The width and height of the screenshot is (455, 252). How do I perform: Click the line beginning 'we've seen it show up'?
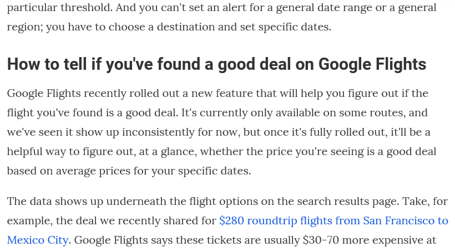pyautogui.click(x=219, y=132)
